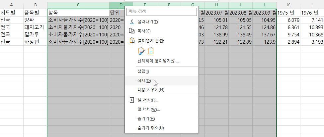Click the 2023.08 월 header cell
Viewport: 324px width, 137px height.
coord(240,13)
